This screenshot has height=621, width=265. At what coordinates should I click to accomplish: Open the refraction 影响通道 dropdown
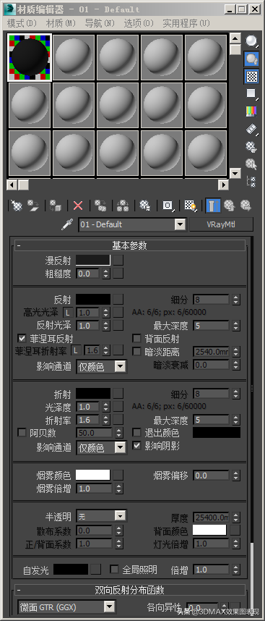121,447
